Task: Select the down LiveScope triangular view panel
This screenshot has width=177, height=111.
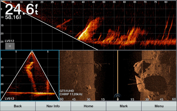Action: (30, 76)
